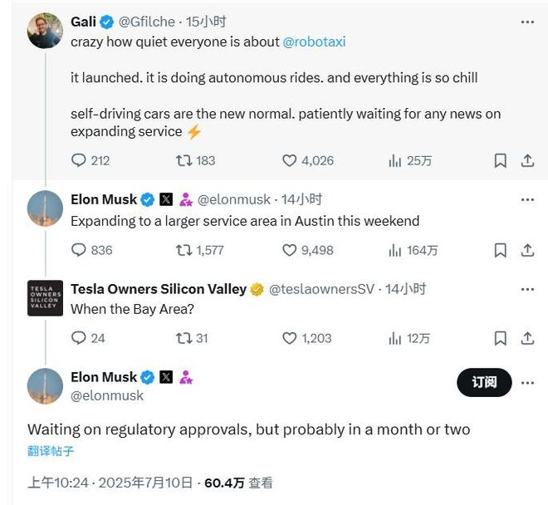Open more options on Gali's tweet
Screen dimensions: 548x505
(x=527, y=22)
